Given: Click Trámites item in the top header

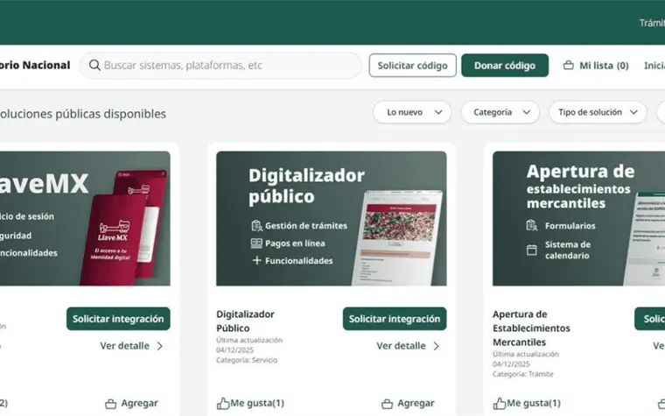Looking at the screenshot, I should pyautogui.click(x=652, y=23).
